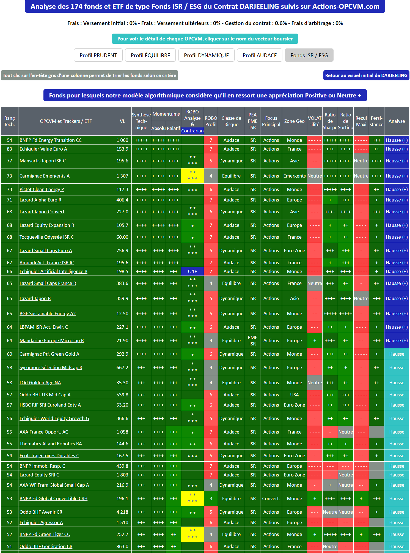Image resolution: width=410 pixels, height=553 pixels.
Task: Sort by Focus Principal header
Action: pyautogui.click(x=271, y=121)
